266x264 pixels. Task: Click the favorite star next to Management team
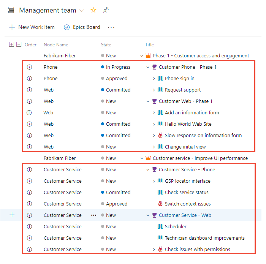pyautogui.click(x=93, y=10)
